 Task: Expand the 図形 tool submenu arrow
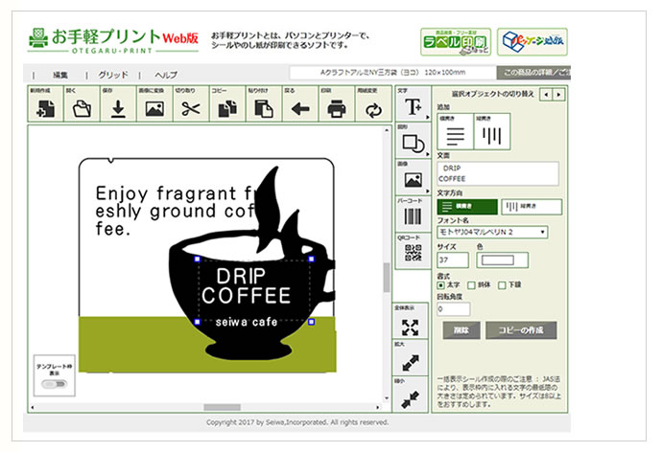(428, 154)
